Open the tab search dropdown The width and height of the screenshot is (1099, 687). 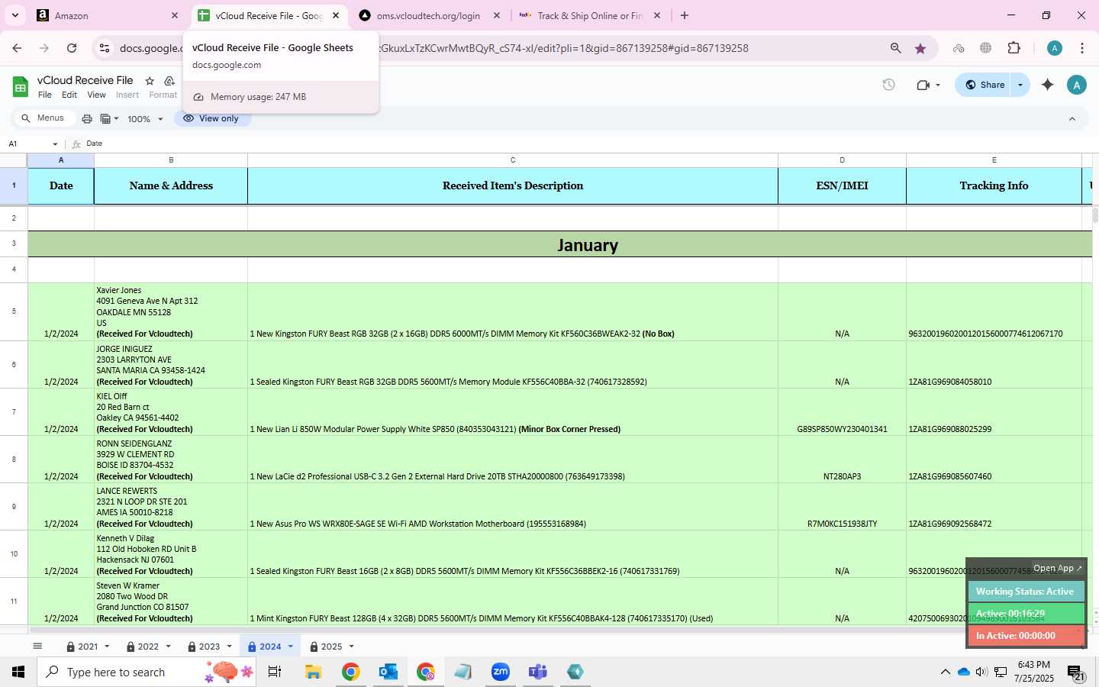pyautogui.click(x=15, y=15)
